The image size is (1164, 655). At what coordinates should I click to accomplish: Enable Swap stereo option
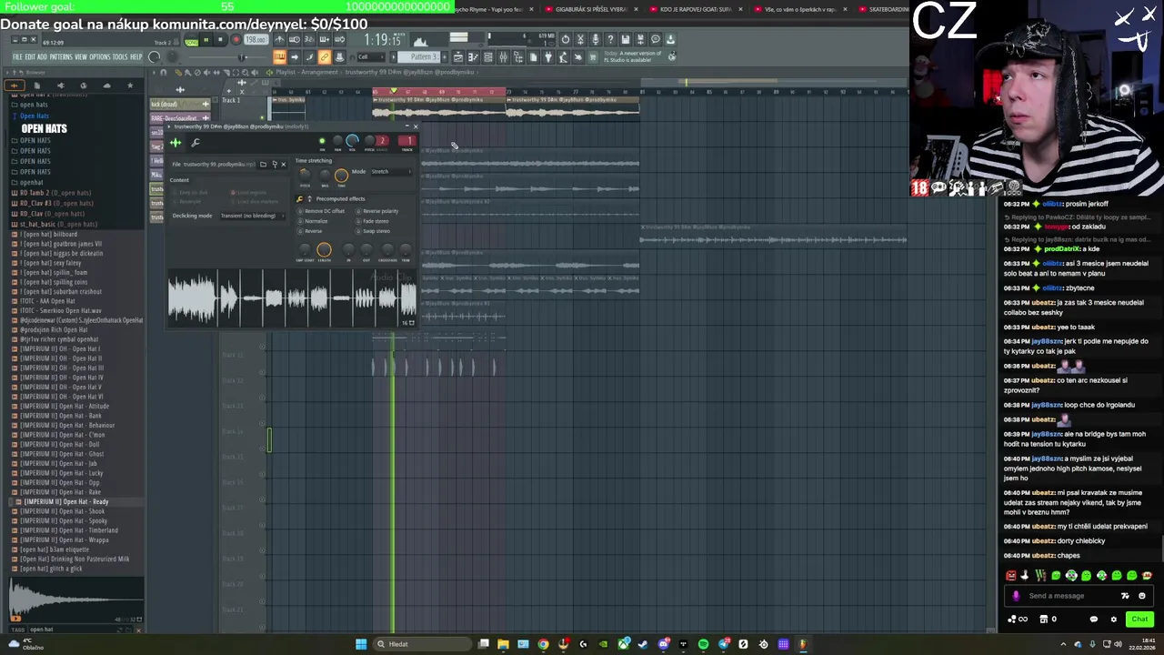click(373, 231)
